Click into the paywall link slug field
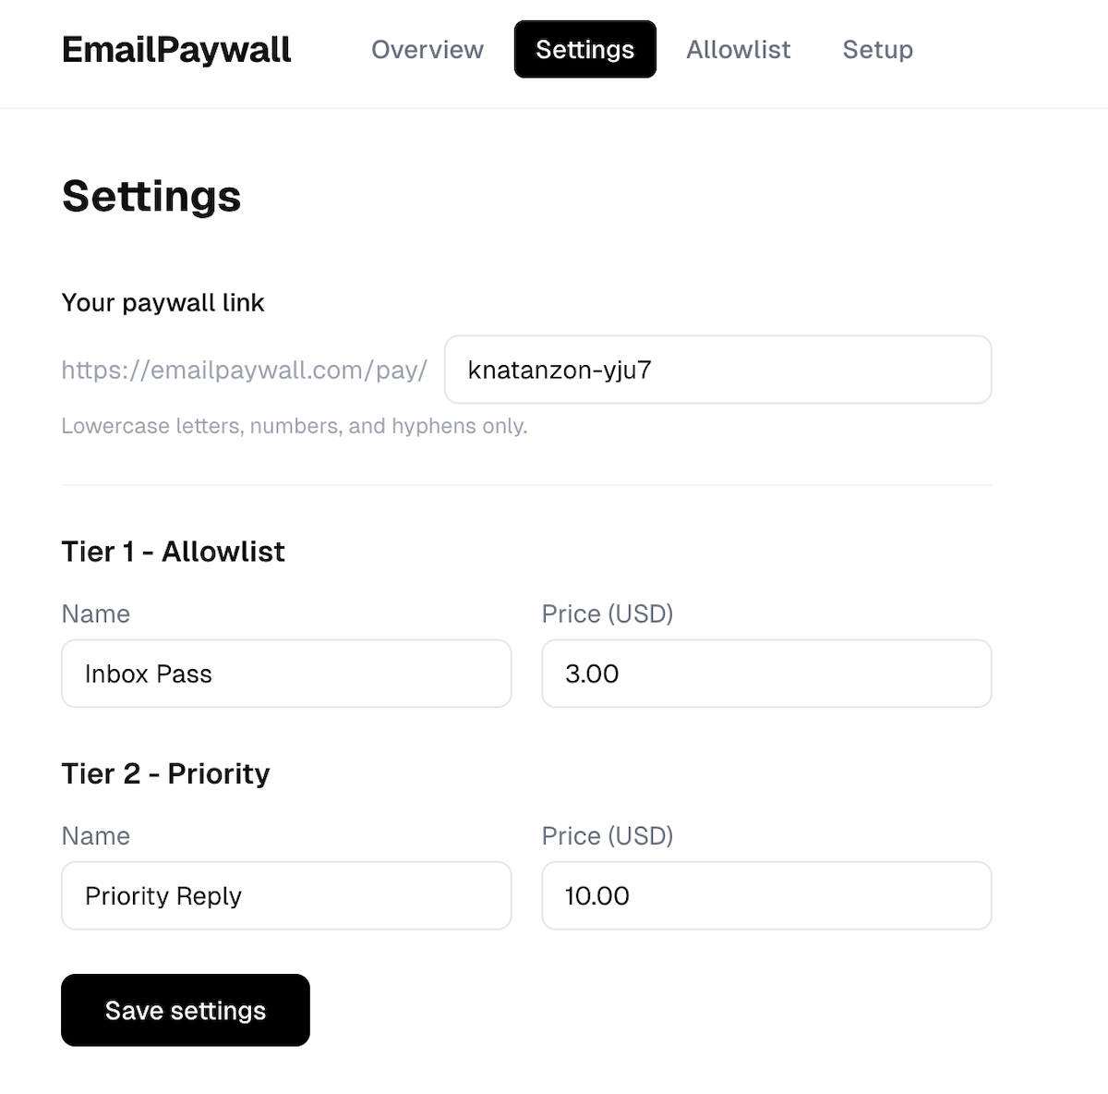The width and height of the screenshot is (1108, 1094). tap(718, 370)
